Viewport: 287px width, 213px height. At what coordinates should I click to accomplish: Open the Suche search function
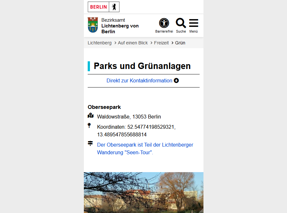pos(181,25)
